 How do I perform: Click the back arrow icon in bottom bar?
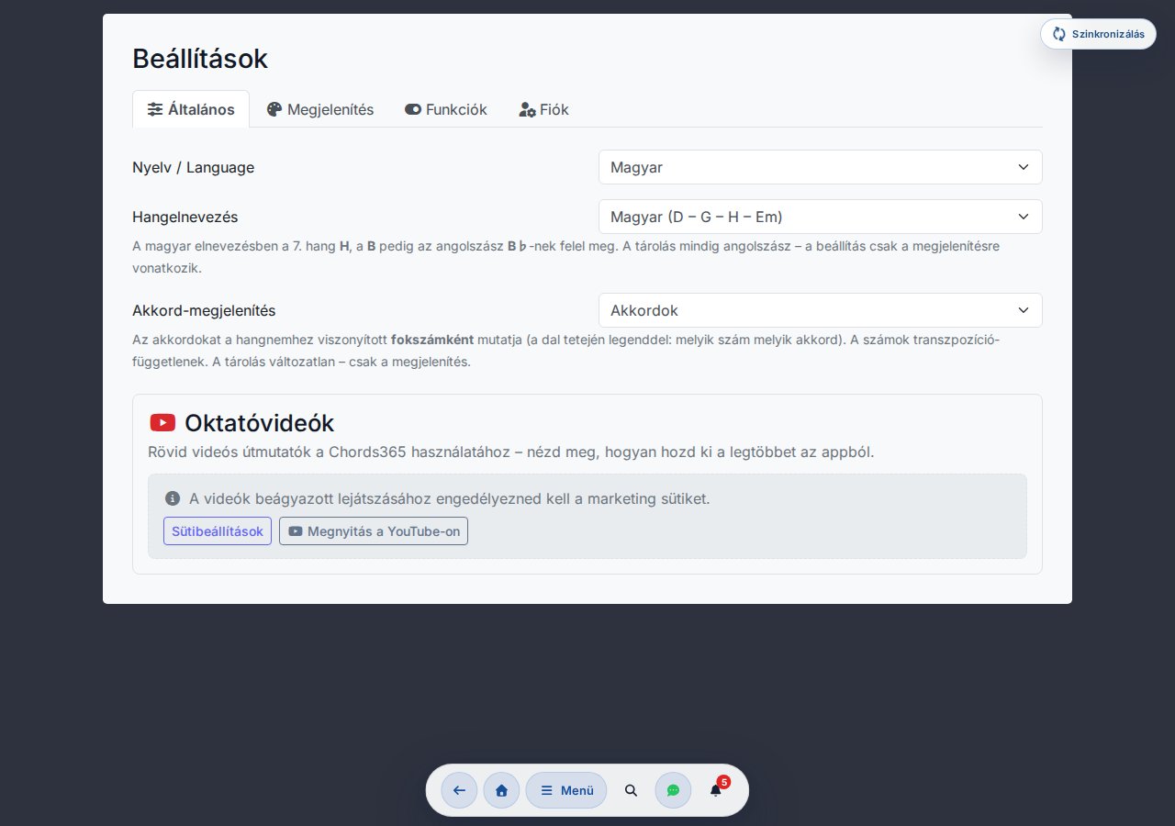point(459,790)
